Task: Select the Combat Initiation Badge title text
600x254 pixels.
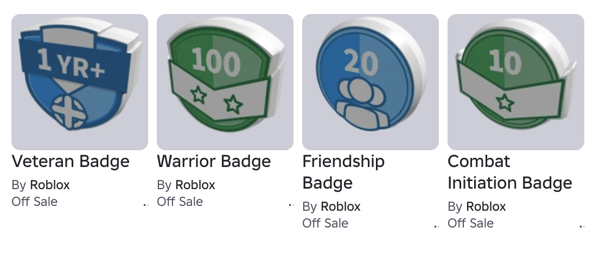Action: [x=510, y=172]
